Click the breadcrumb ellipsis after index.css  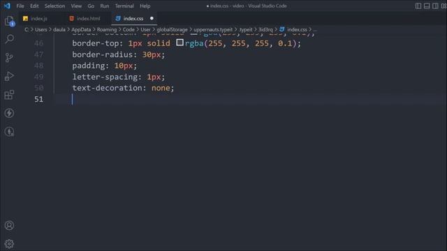(315, 29)
